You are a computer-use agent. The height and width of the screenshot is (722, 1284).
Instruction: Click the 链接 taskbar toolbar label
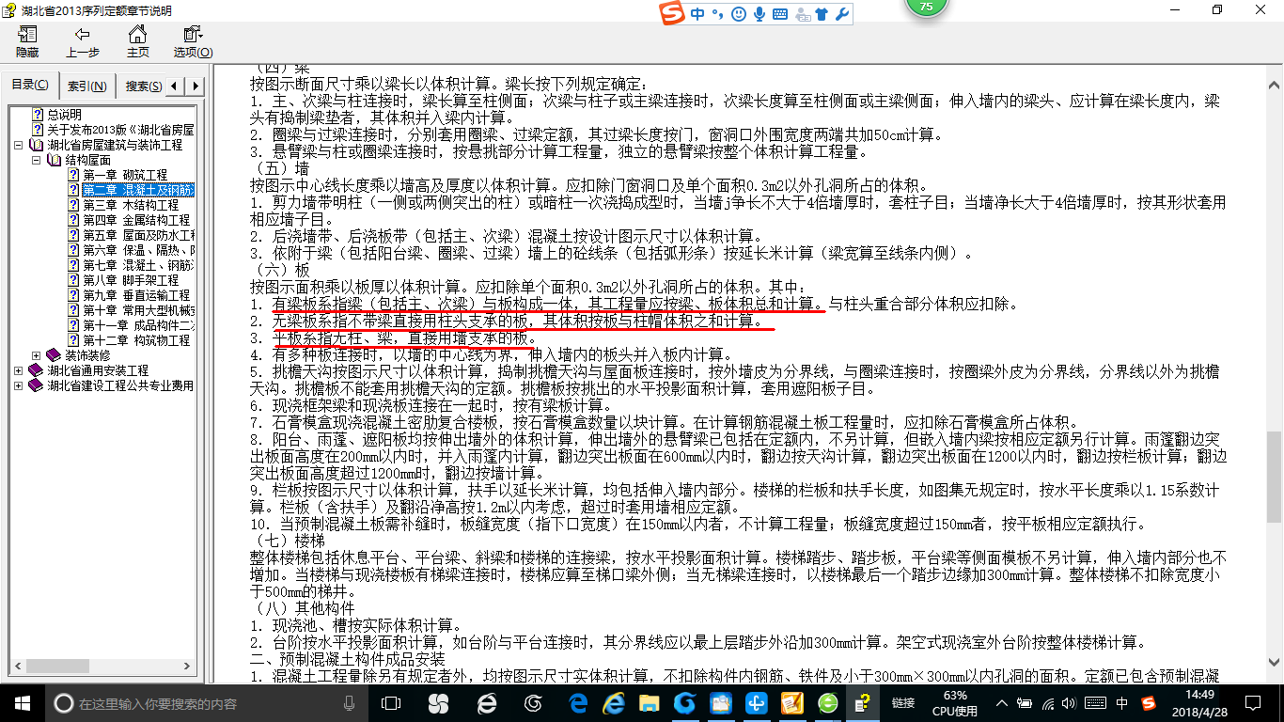coord(903,702)
